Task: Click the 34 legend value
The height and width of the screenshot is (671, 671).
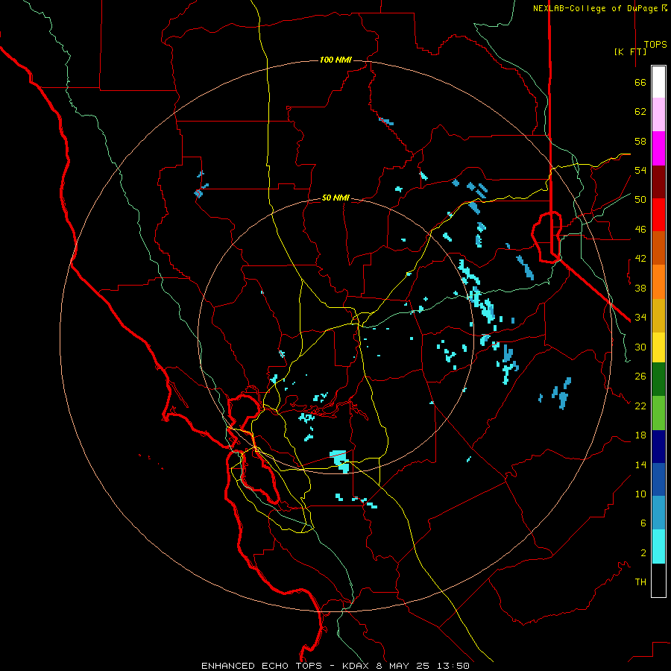Action: click(x=640, y=318)
